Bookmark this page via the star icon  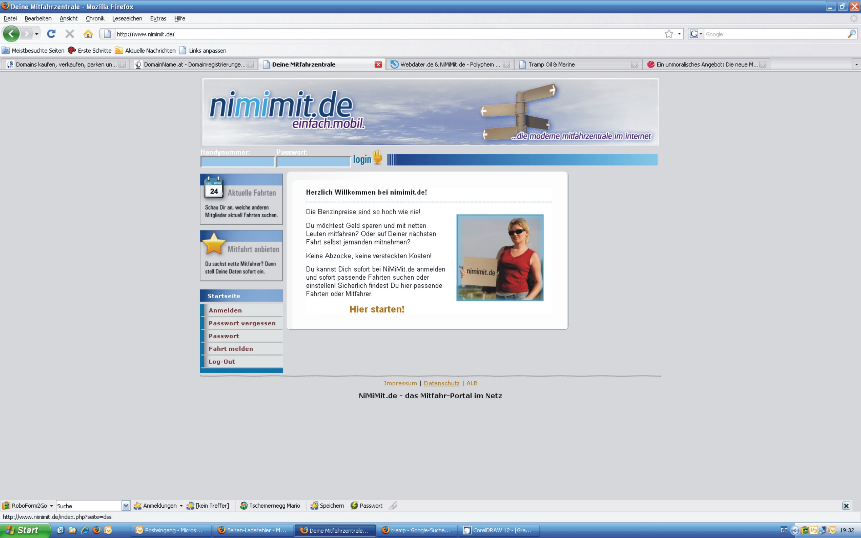(668, 34)
